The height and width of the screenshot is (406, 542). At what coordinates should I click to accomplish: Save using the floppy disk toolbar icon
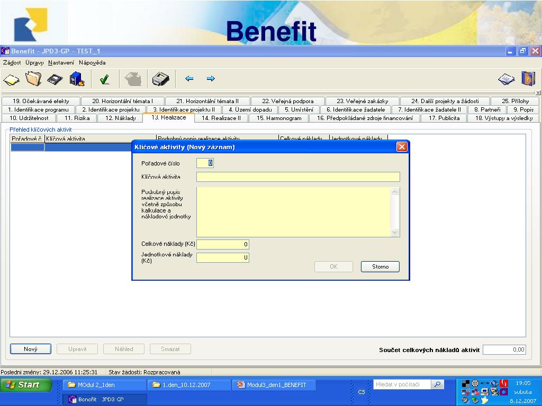coord(55,79)
